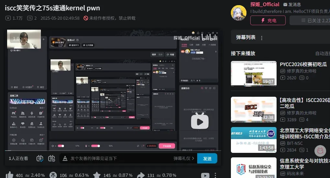Image resolution: width=330 pixels, height=178 pixels.
Task: Open the more-options dots under the video
Action: (x=215, y=175)
